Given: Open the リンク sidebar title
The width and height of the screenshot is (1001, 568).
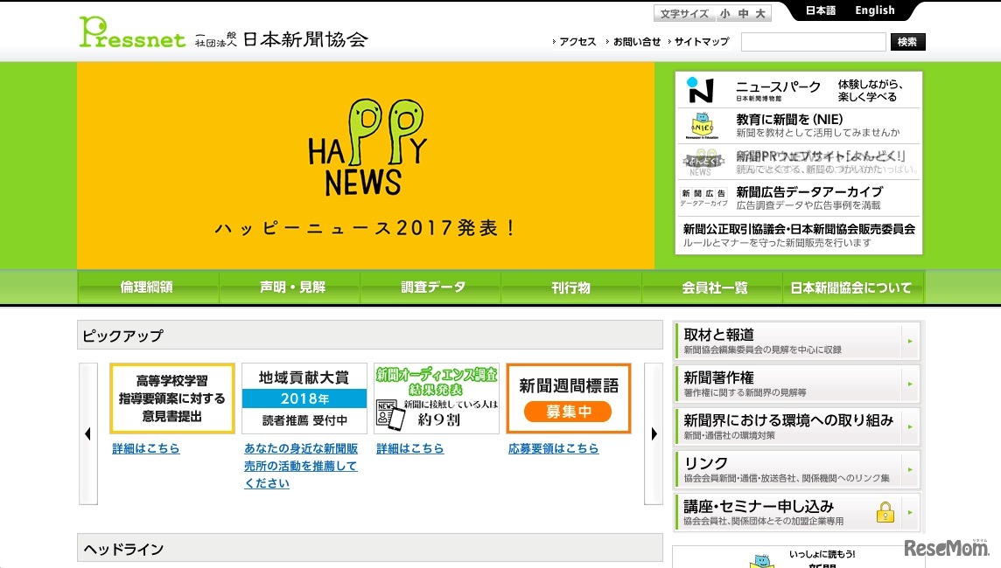Looking at the screenshot, I should click(x=705, y=463).
